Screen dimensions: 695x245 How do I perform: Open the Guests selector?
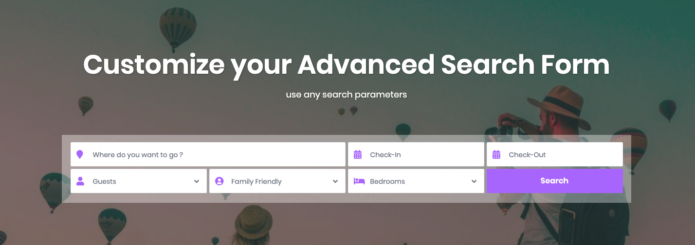tap(139, 181)
